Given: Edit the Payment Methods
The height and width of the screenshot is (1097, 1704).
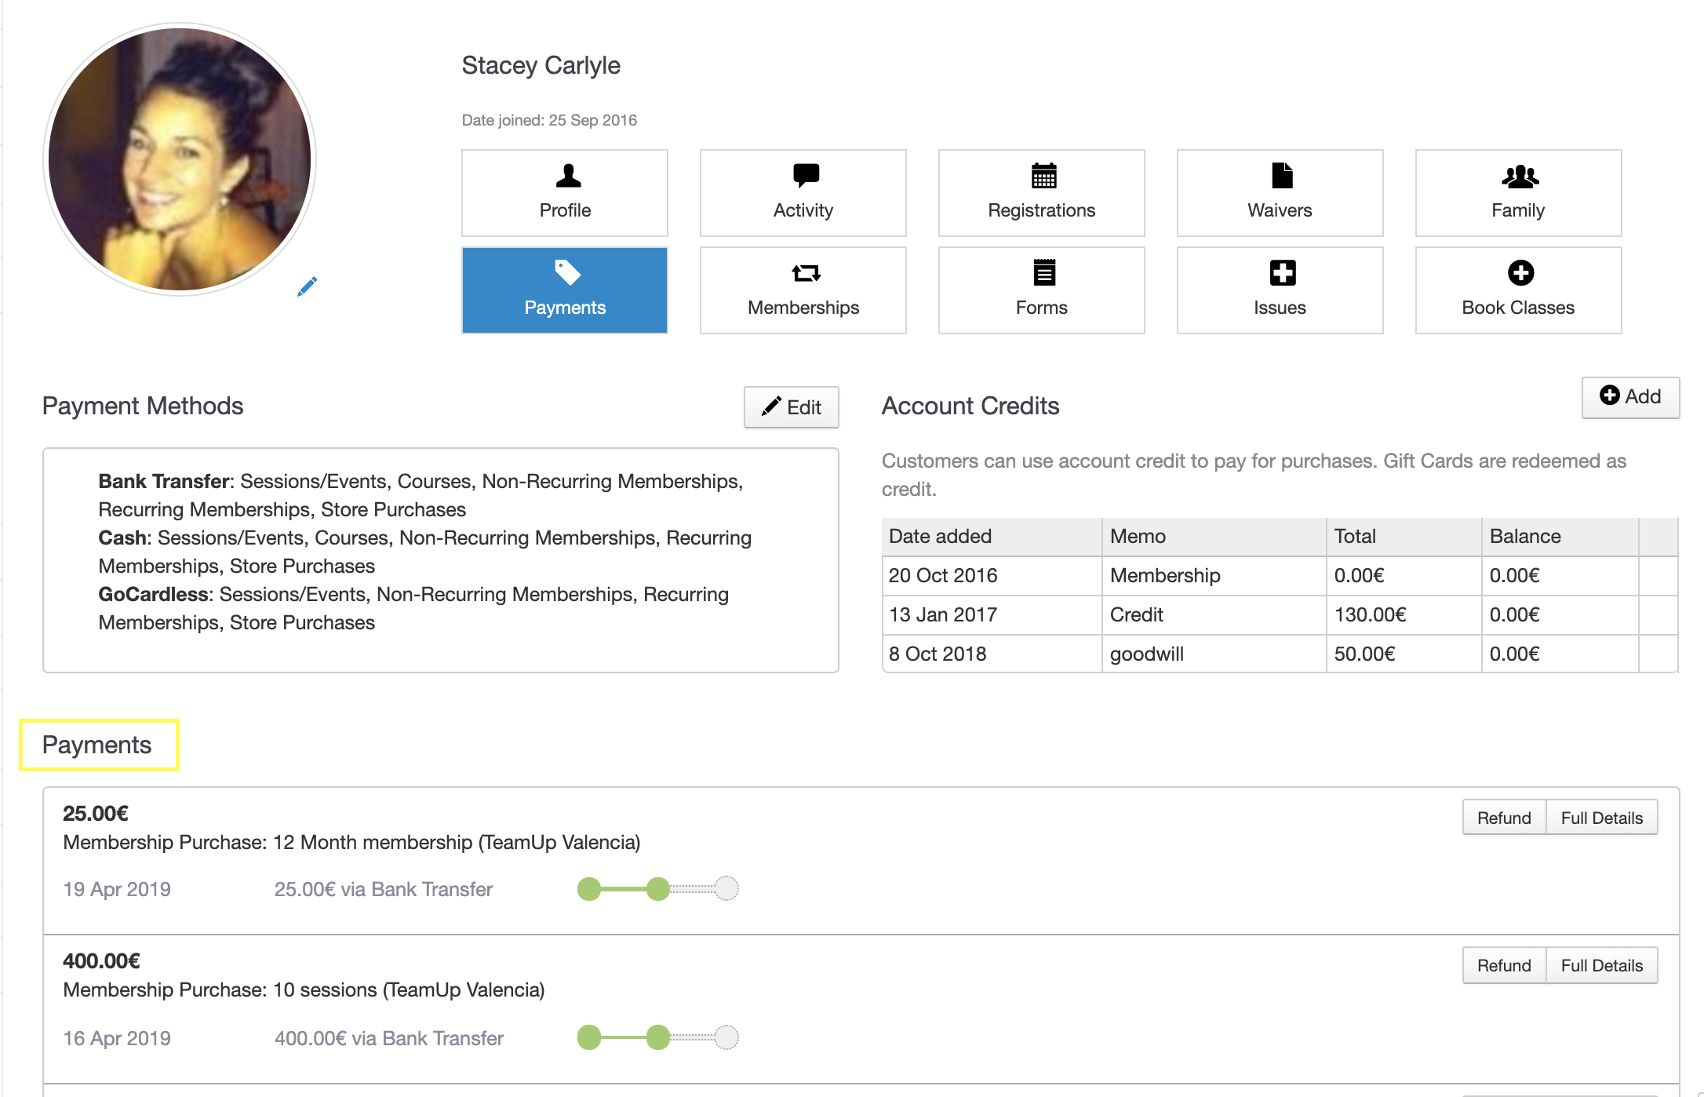Looking at the screenshot, I should (791, 406).
